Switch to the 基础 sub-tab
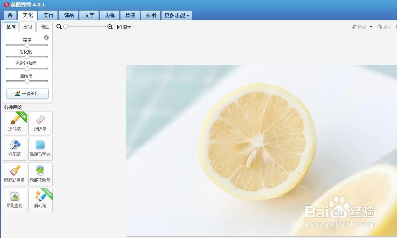 coord(11,27)
